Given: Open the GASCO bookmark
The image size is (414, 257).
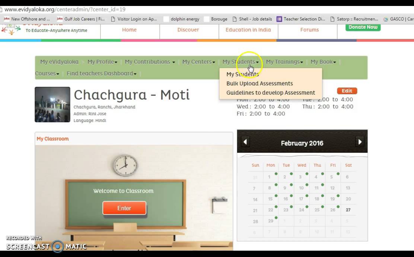Looking at the screenshot, I should click(399, 19).
